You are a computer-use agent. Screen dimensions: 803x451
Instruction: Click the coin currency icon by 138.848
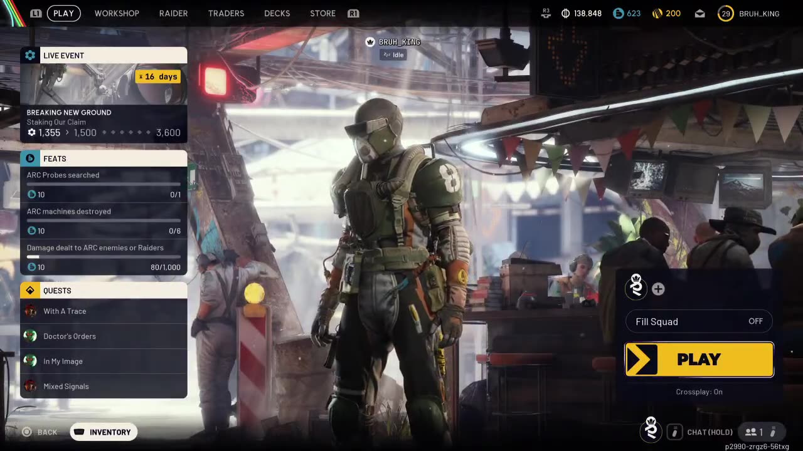point(565,13)
